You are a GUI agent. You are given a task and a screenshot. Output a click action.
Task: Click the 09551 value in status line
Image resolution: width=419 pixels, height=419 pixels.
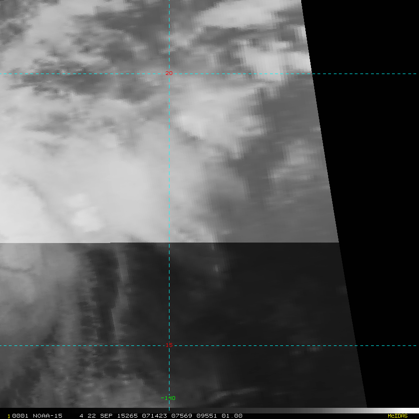(207, 416)
